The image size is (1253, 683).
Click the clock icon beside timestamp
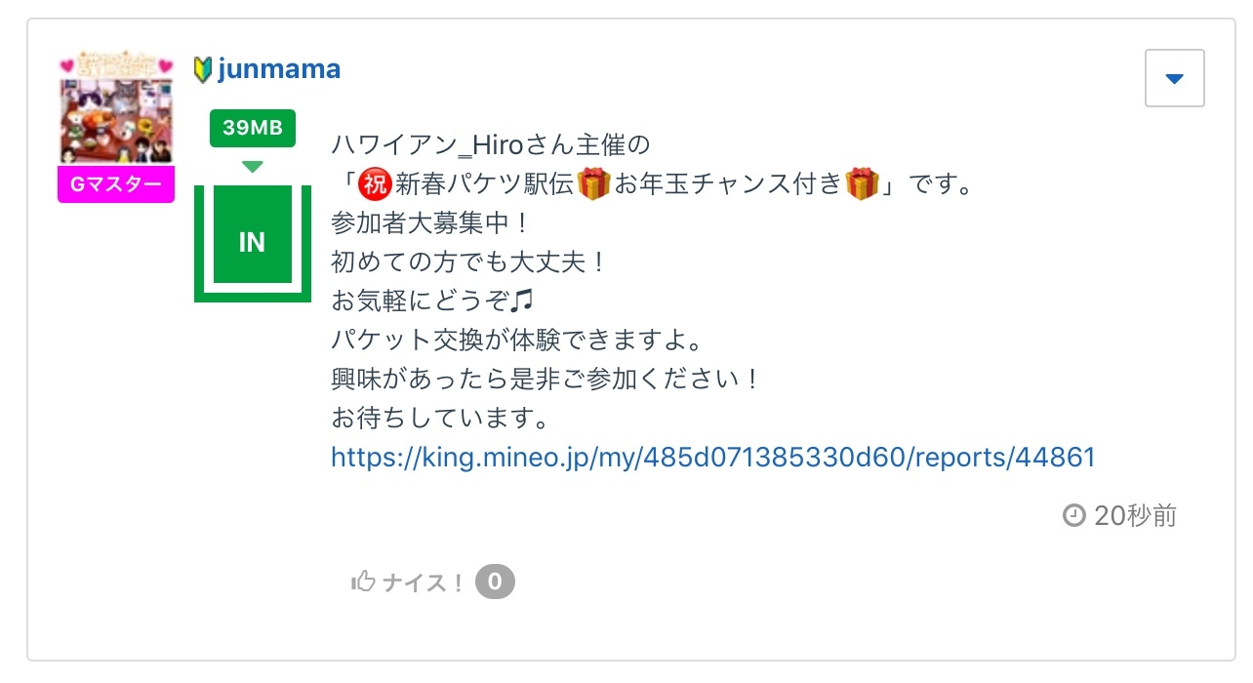pos(1073,515)
